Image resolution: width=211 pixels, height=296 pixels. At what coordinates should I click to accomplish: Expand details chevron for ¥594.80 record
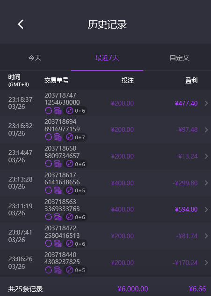point(206,210)
